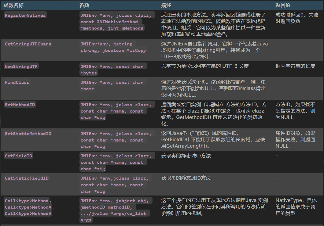This screenshot has width=324, height=226.
Task: Click the RegisterNatives description starting 反注册类的本地方法
Action: pos(213,24)
